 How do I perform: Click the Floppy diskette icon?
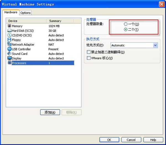(x=9, y=40)
